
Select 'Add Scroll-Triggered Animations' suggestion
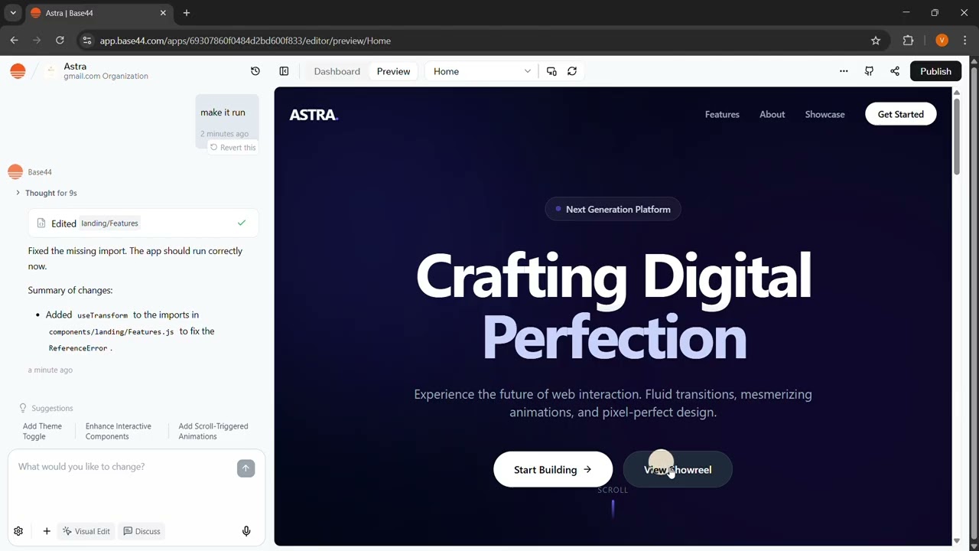pyautogui.click(x=213, y=431)
